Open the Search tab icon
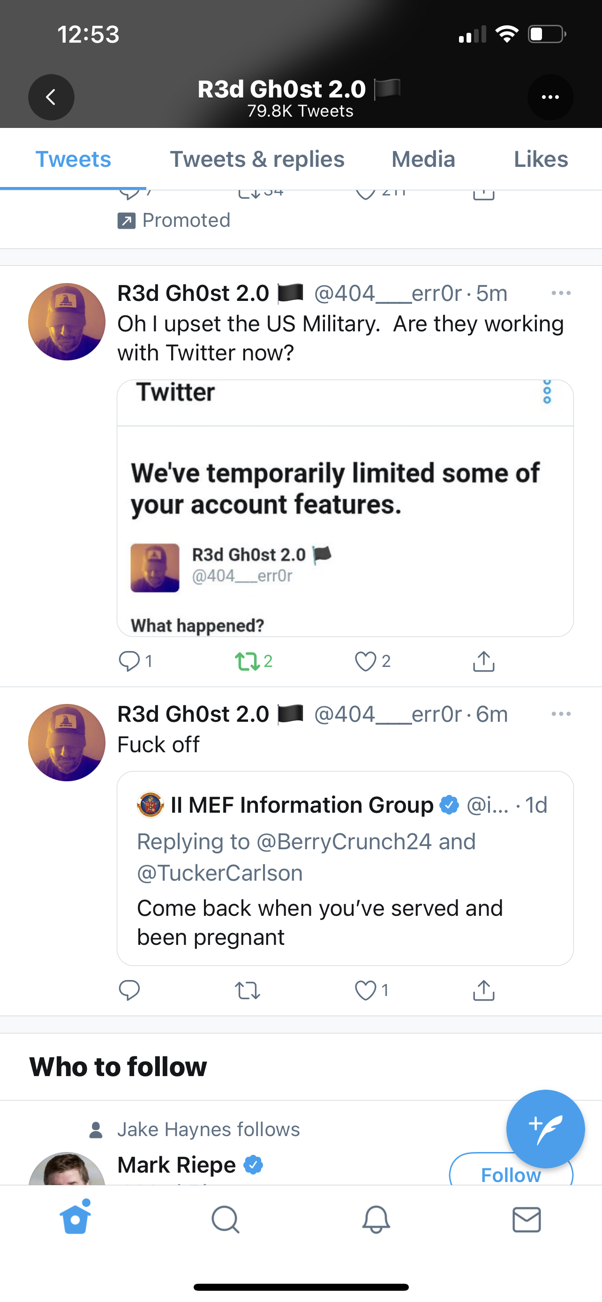602x1302 pixels. click(226, 1220)
